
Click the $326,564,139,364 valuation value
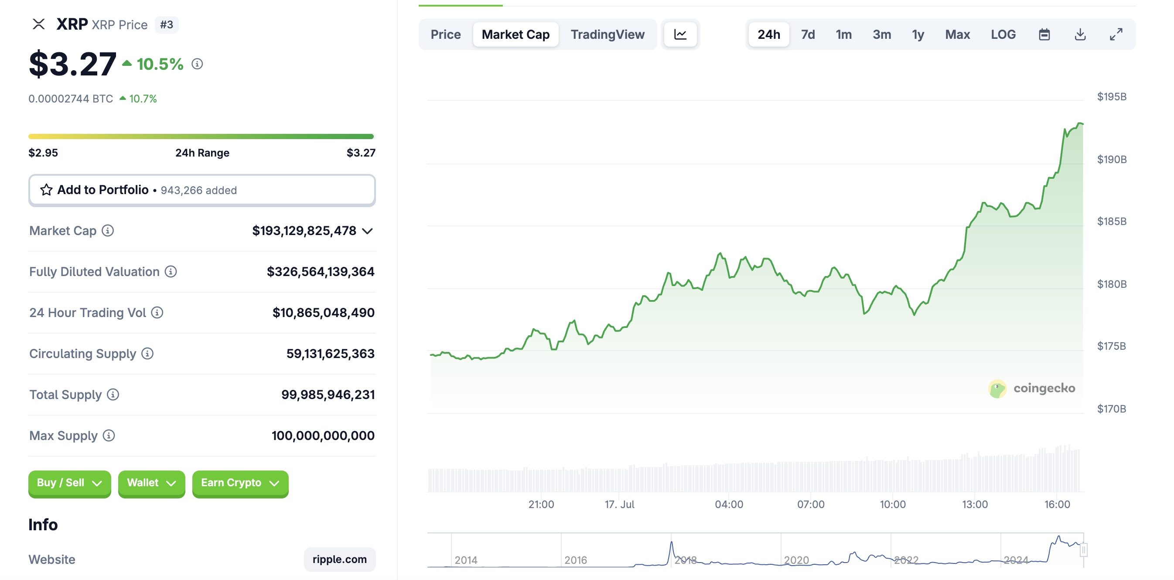(x=321, y=272)
